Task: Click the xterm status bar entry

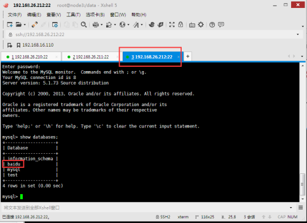Action: (x=183, y=217)
